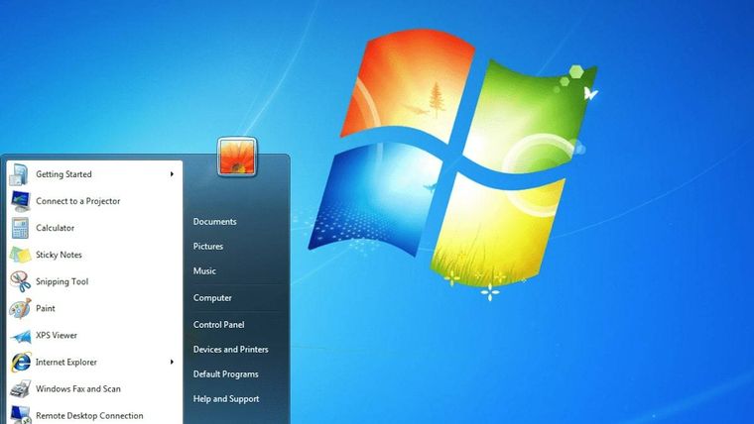Open Control Panel from the Start menu
The image size is (754, 424).
coord(219,325)
